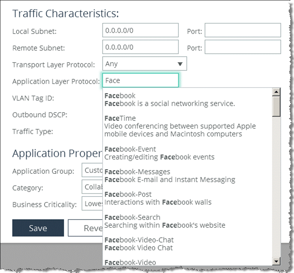Select Facebook from the suggestion list

[x=187, y=100]
